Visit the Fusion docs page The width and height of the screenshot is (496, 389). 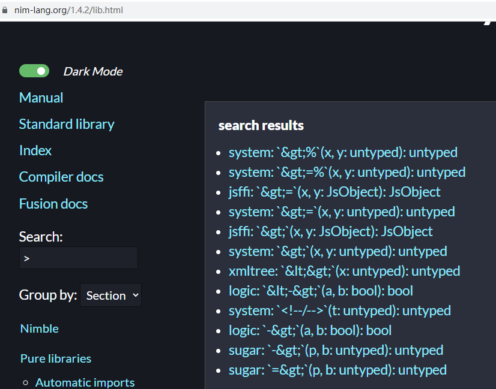(53, 204)
